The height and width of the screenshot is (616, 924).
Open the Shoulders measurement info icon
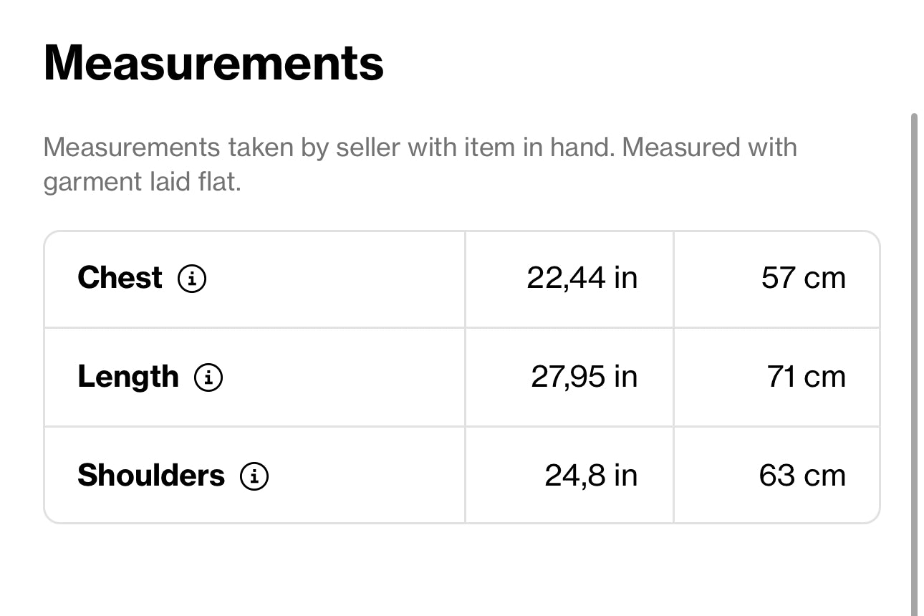(254, 476)
